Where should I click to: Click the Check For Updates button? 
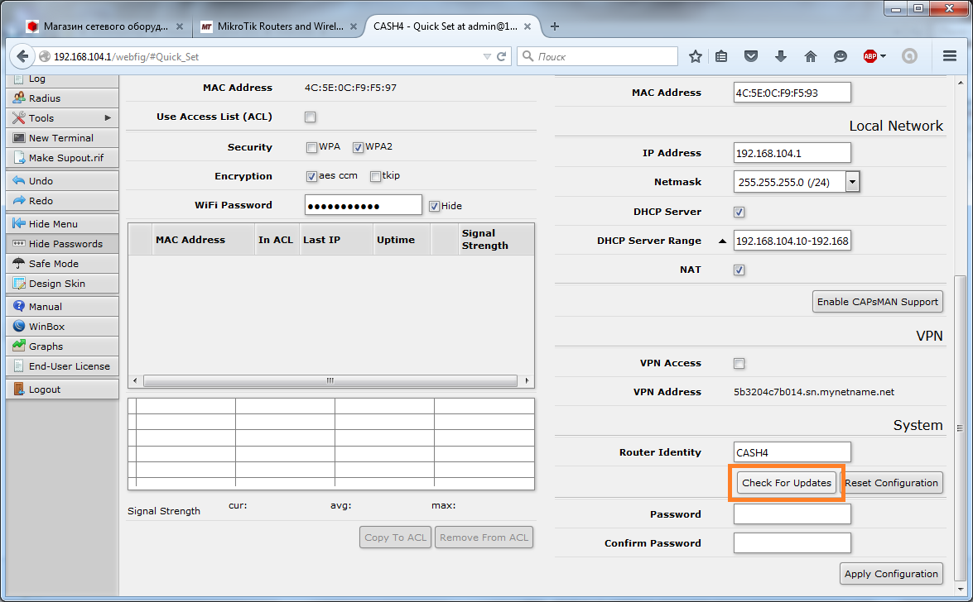pos(787,483)
